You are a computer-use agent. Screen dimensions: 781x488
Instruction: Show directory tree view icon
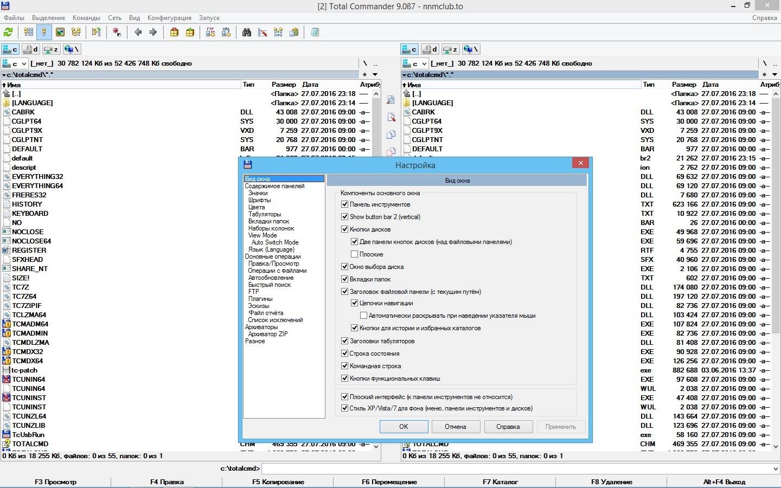(76, 32)
